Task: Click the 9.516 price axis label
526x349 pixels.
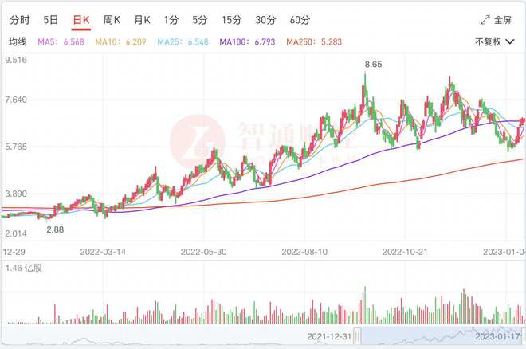Action: point(16,60)
